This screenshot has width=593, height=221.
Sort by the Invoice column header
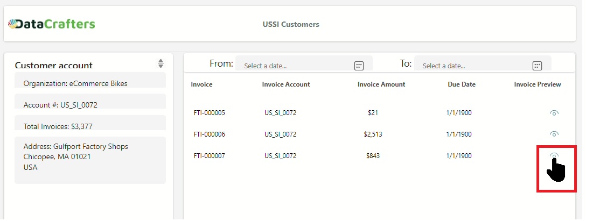point(201,84)
